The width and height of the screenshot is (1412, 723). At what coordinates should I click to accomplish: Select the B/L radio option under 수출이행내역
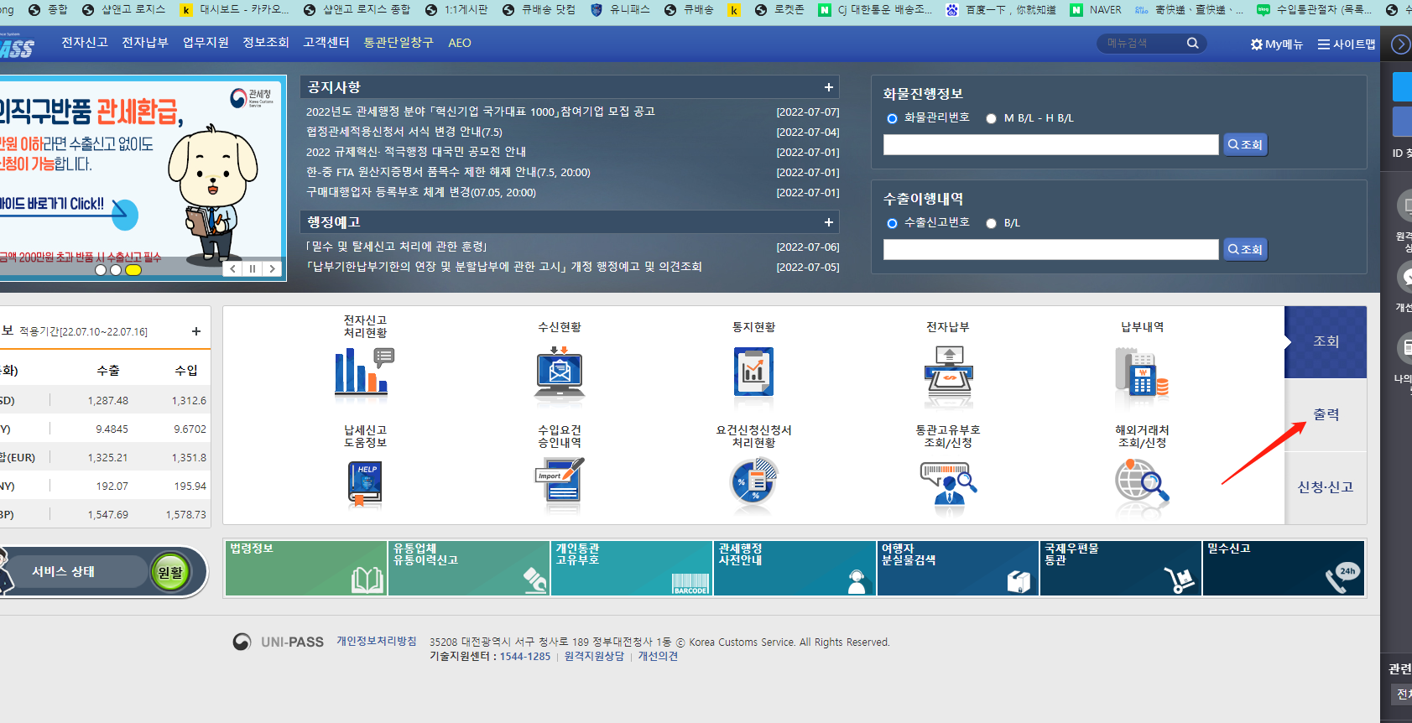(991, 223)
